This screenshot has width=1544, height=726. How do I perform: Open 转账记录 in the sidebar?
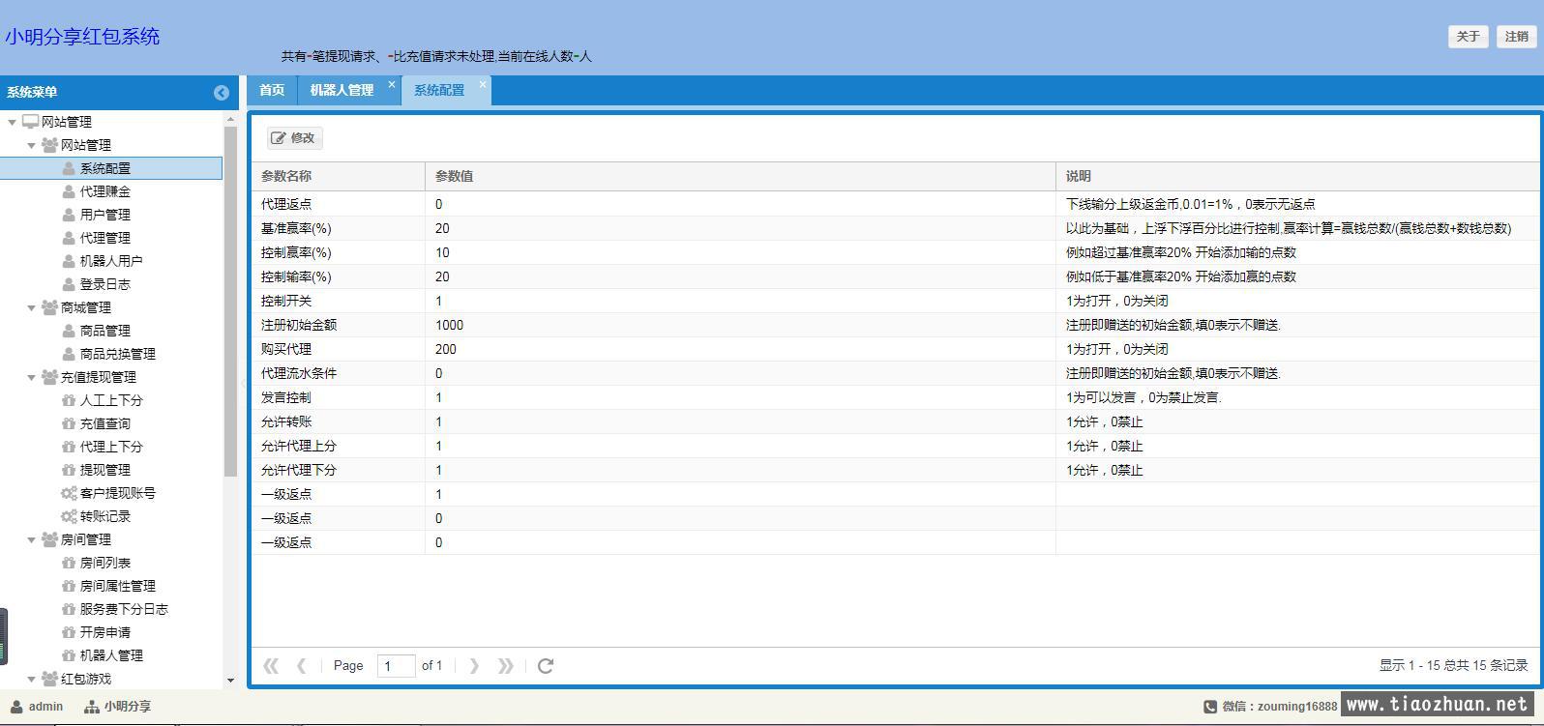pos(105,516)
